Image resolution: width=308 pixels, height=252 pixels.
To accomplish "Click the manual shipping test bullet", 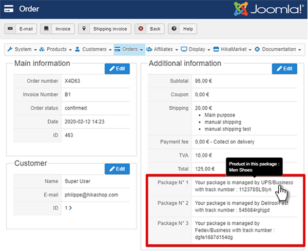I will [227, 129].
